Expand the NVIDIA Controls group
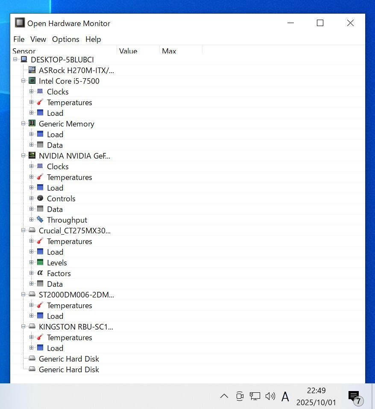Screen dimensions: 375x409 pyautogui.click(x=31, y=198)
